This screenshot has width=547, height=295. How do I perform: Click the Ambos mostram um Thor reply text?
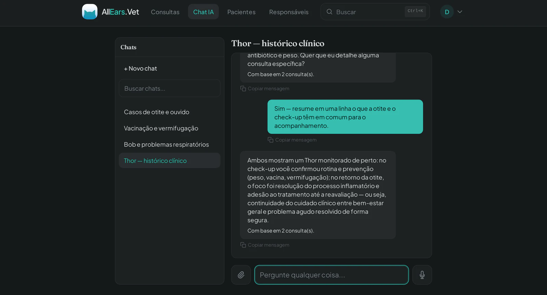coord(317,190)
